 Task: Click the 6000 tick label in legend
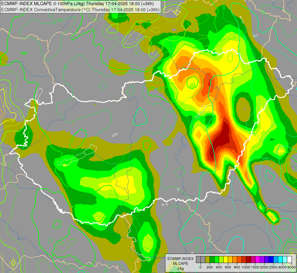[292, 267]
